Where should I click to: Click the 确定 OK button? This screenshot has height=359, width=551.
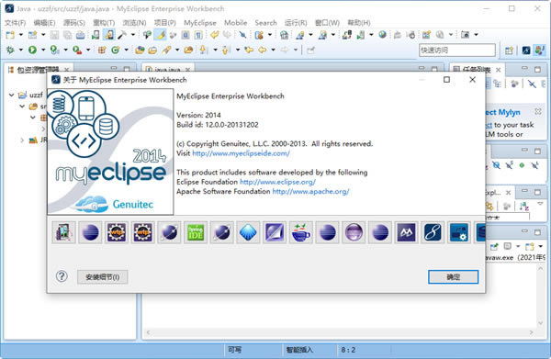point(453,276)
